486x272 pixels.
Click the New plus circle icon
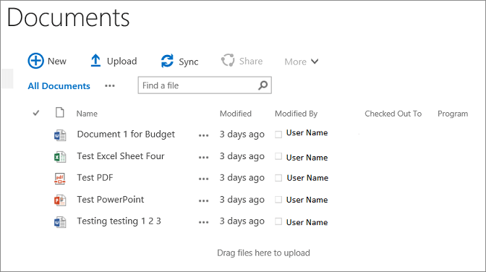pos(35,61)
